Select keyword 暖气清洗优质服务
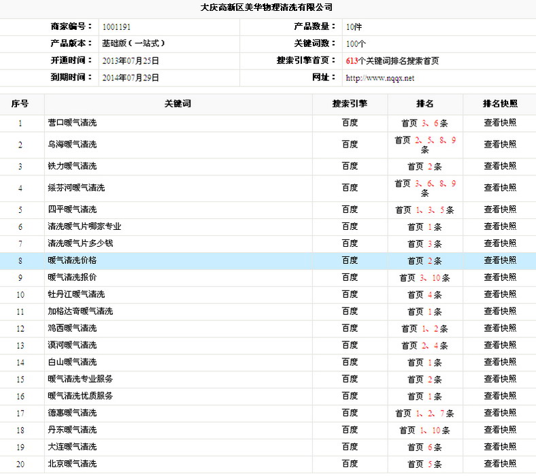This screenshot has height=476, width=536. [80, 396]
